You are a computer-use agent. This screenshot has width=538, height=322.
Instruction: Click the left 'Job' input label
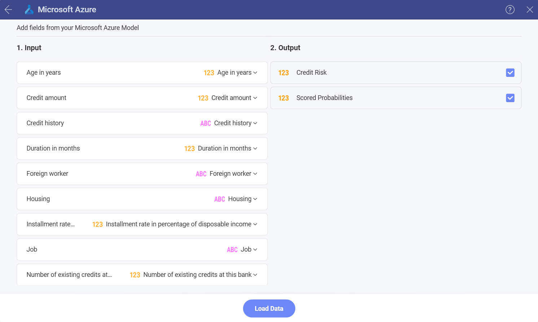pyautogui.click(x=32, y=249)
